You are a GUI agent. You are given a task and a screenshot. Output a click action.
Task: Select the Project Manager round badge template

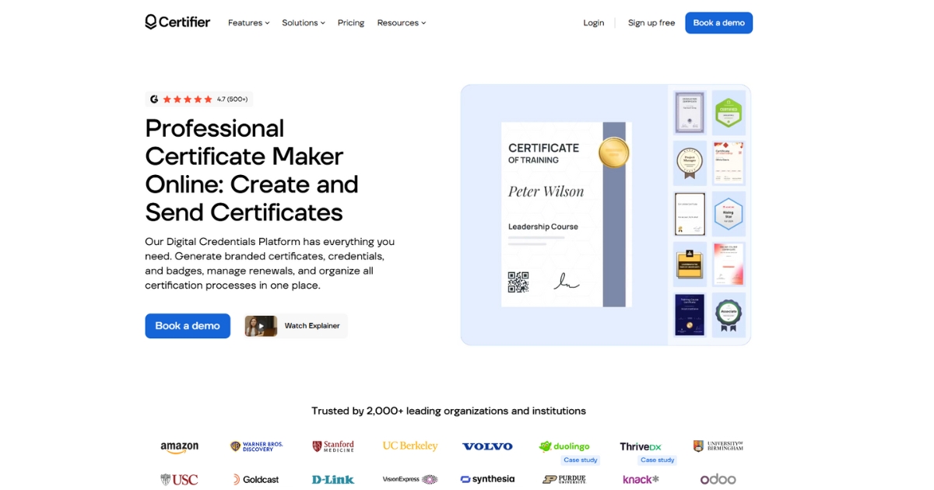click(690, 163)
